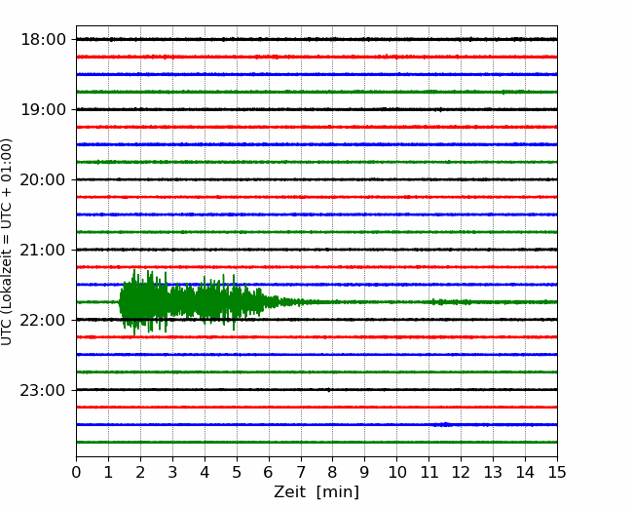Click the 22:00 time label
The height and width of the screenshot is (507, 633).
[x=43, y=320]
